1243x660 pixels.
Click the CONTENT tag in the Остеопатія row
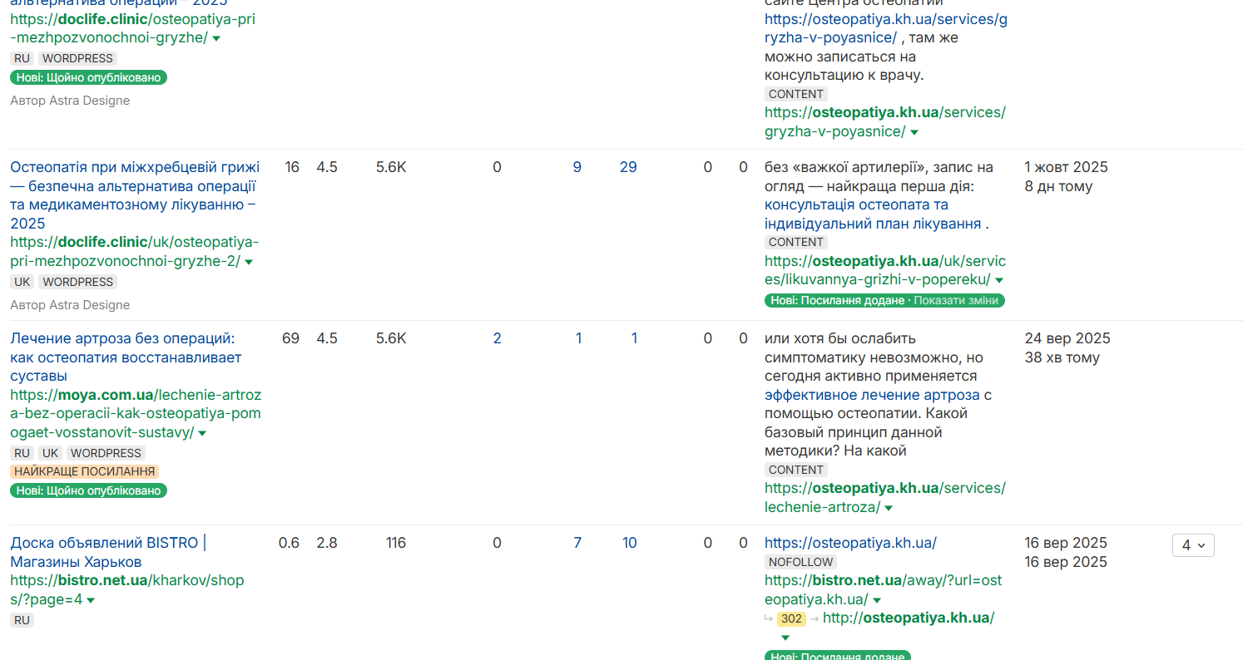click(796, 242)
